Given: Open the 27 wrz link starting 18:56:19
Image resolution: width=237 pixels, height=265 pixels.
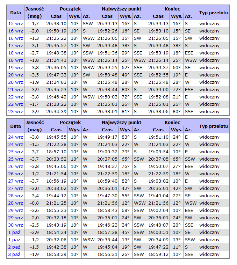Looking at the screenshot, I should coord(16,181).
